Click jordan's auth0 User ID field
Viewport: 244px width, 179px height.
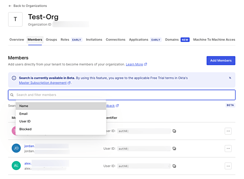coord(144,148)
